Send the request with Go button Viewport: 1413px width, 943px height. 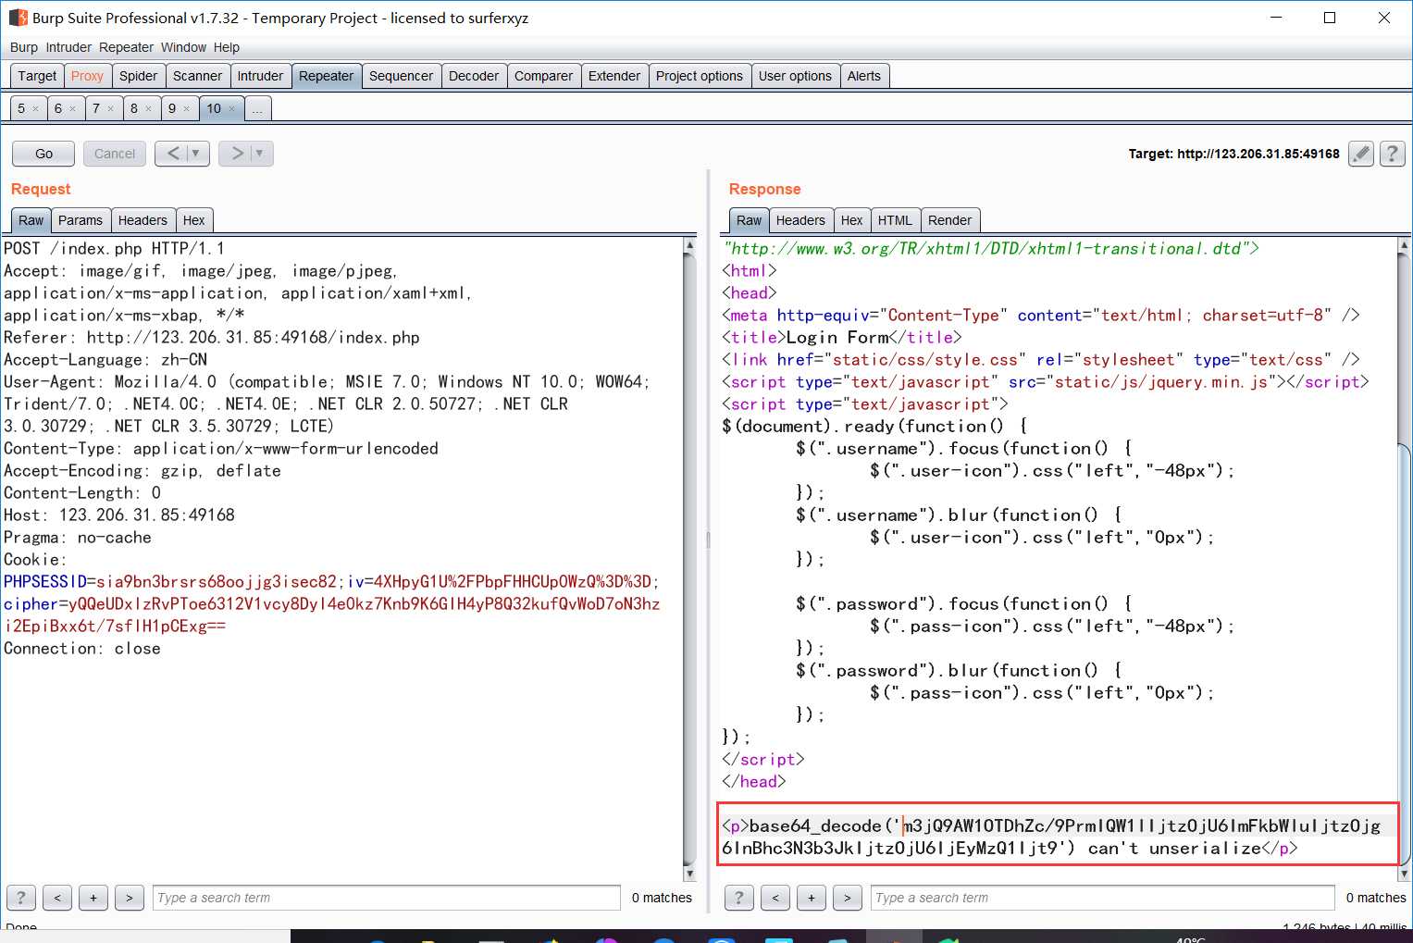pyautogui.click(x=43, y=154)
